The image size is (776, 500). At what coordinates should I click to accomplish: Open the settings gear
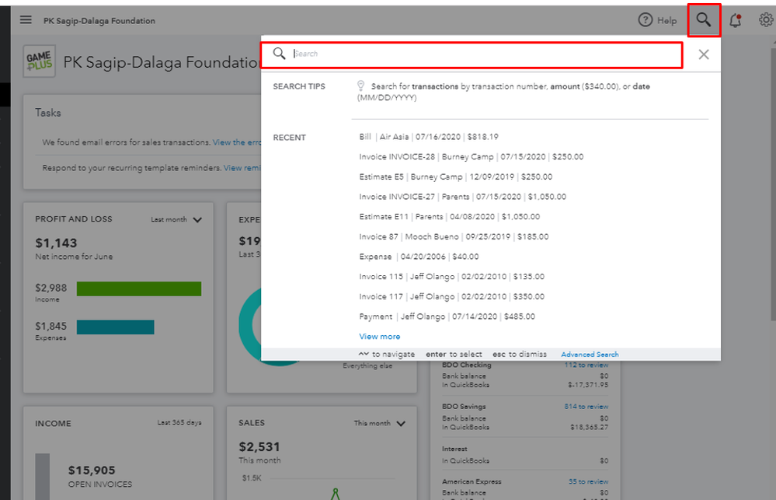[766, 19]
